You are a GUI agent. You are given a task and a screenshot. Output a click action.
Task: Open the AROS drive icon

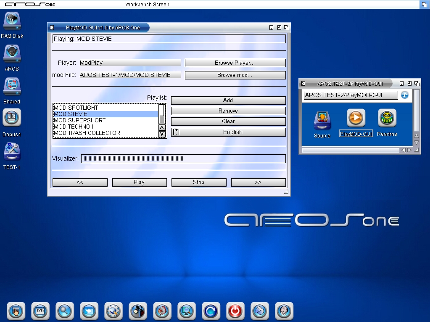point(12,54)
